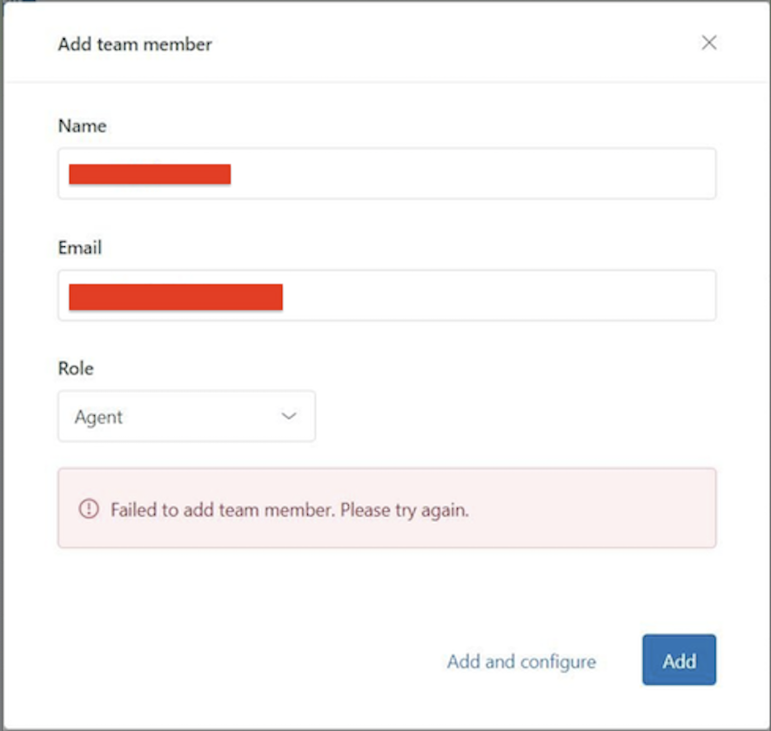This screenshot has height=731, width=771.
Task: Focus the Email input field
Action: click(x=496, y=295)
